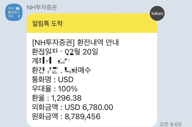Select the 통화명 : USD line
192x127 pixels.
click(x=53, y=79)
